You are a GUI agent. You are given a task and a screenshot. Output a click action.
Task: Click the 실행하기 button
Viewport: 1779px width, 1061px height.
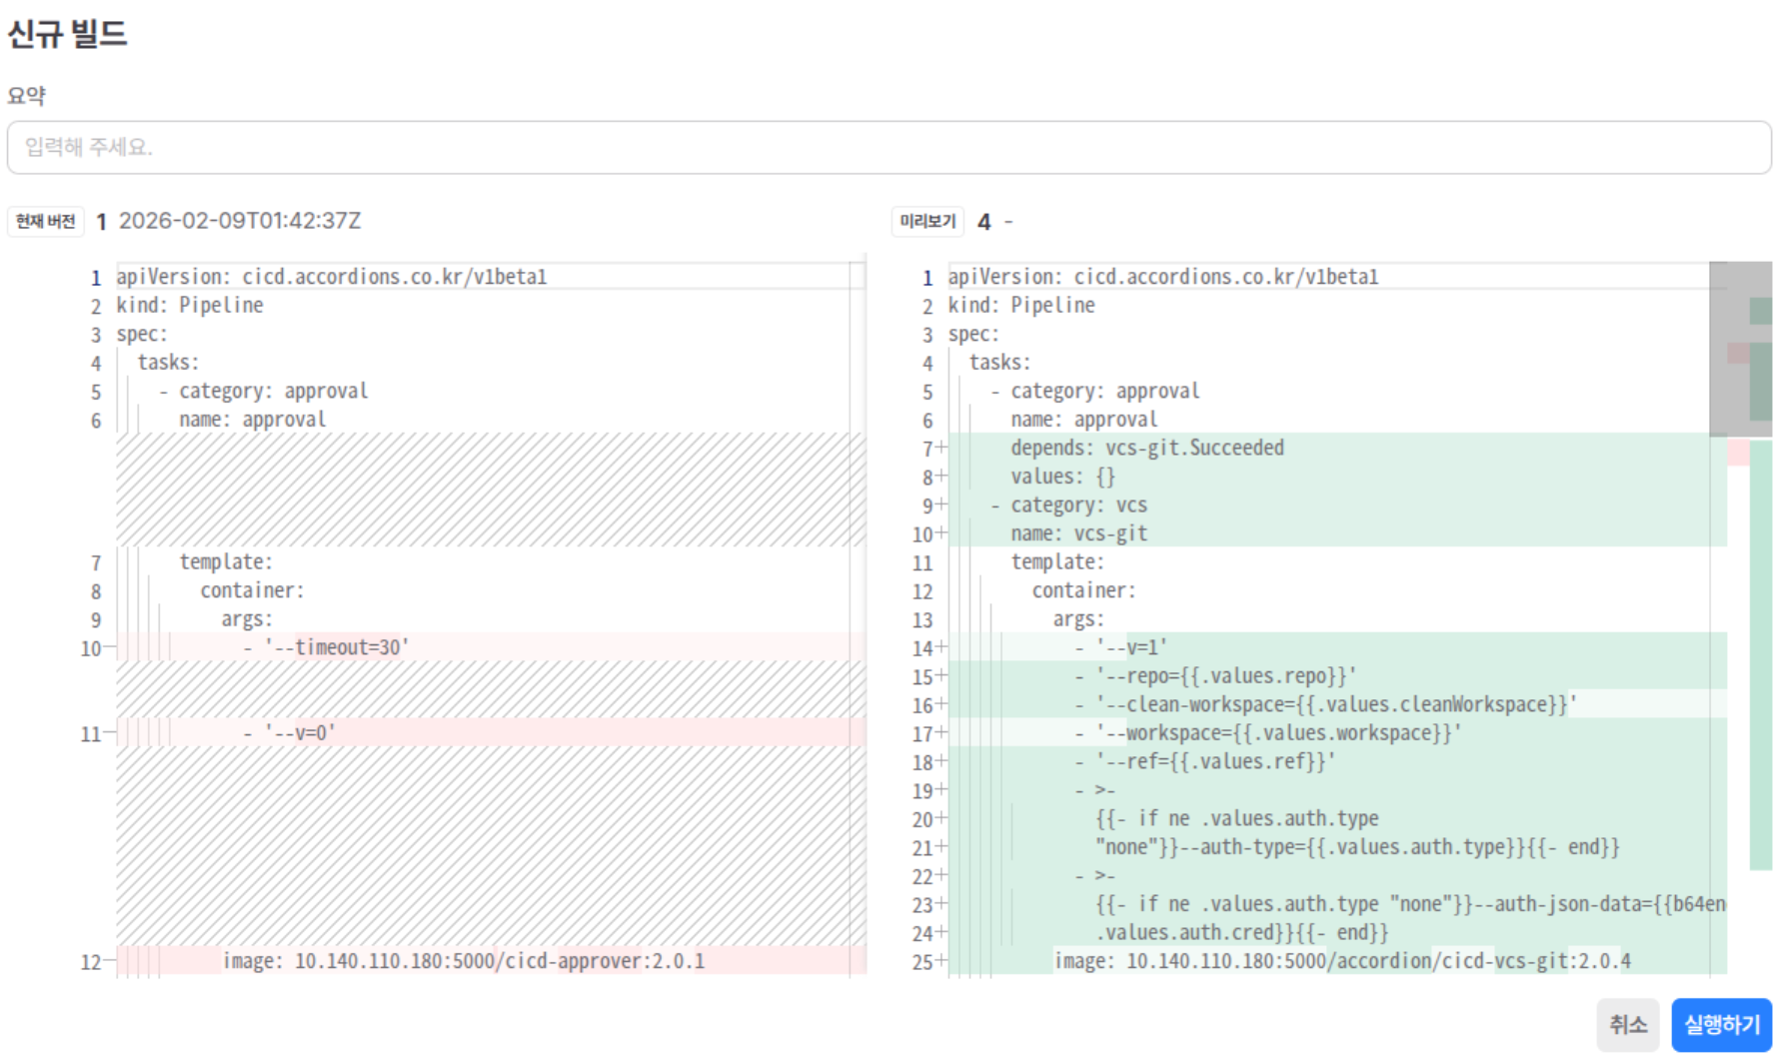pos(1721,1024)
